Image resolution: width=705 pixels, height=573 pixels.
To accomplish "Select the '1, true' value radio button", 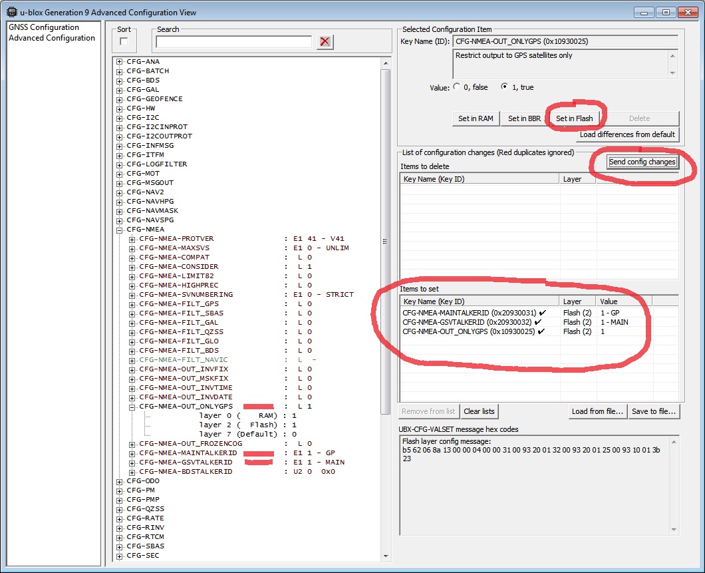I will pyautogui.click(x=505, y=87).
